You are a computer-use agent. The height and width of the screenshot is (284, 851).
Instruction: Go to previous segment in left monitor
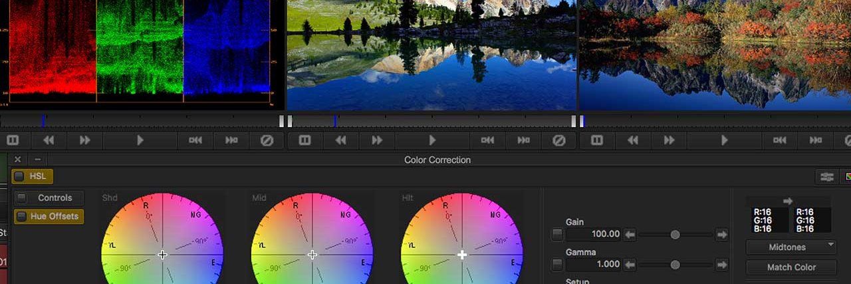pyautogui.click(x=195, y=140)
